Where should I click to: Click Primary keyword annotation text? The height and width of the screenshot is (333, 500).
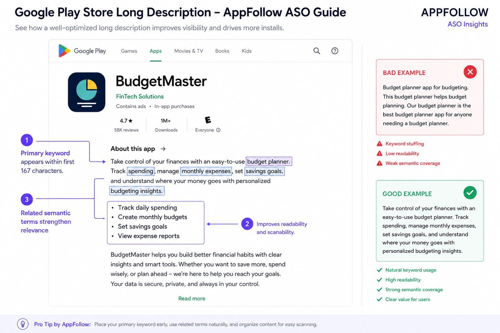pos(47,162)
